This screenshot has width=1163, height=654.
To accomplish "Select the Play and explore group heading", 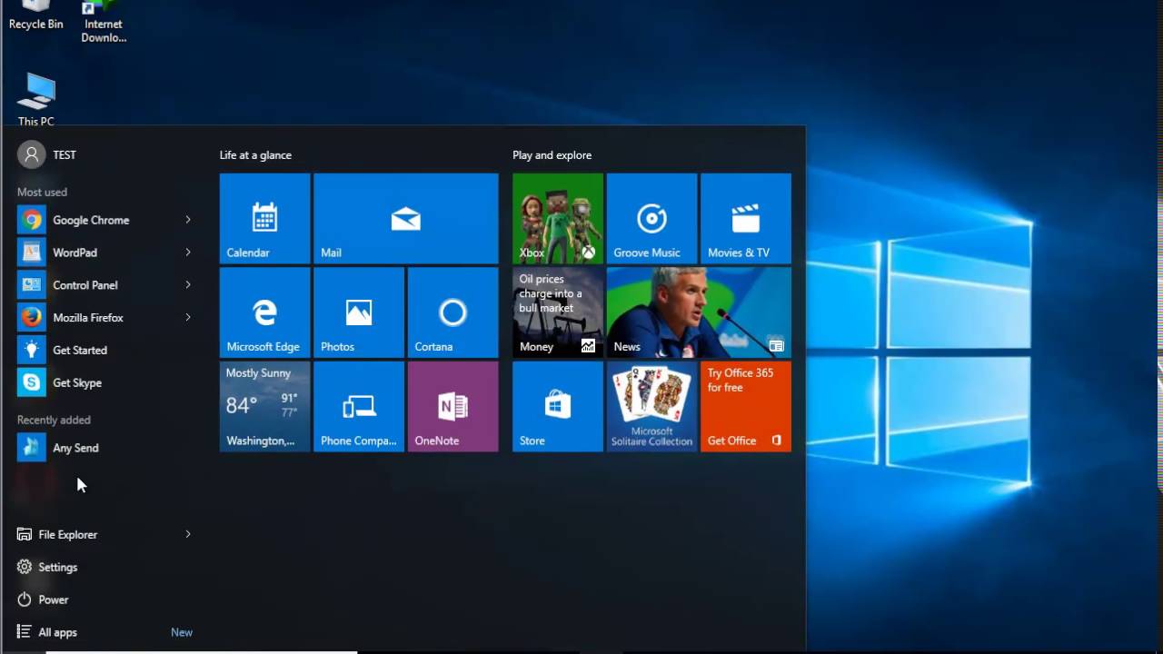I will pyautogui.click(x=552, y=155).
